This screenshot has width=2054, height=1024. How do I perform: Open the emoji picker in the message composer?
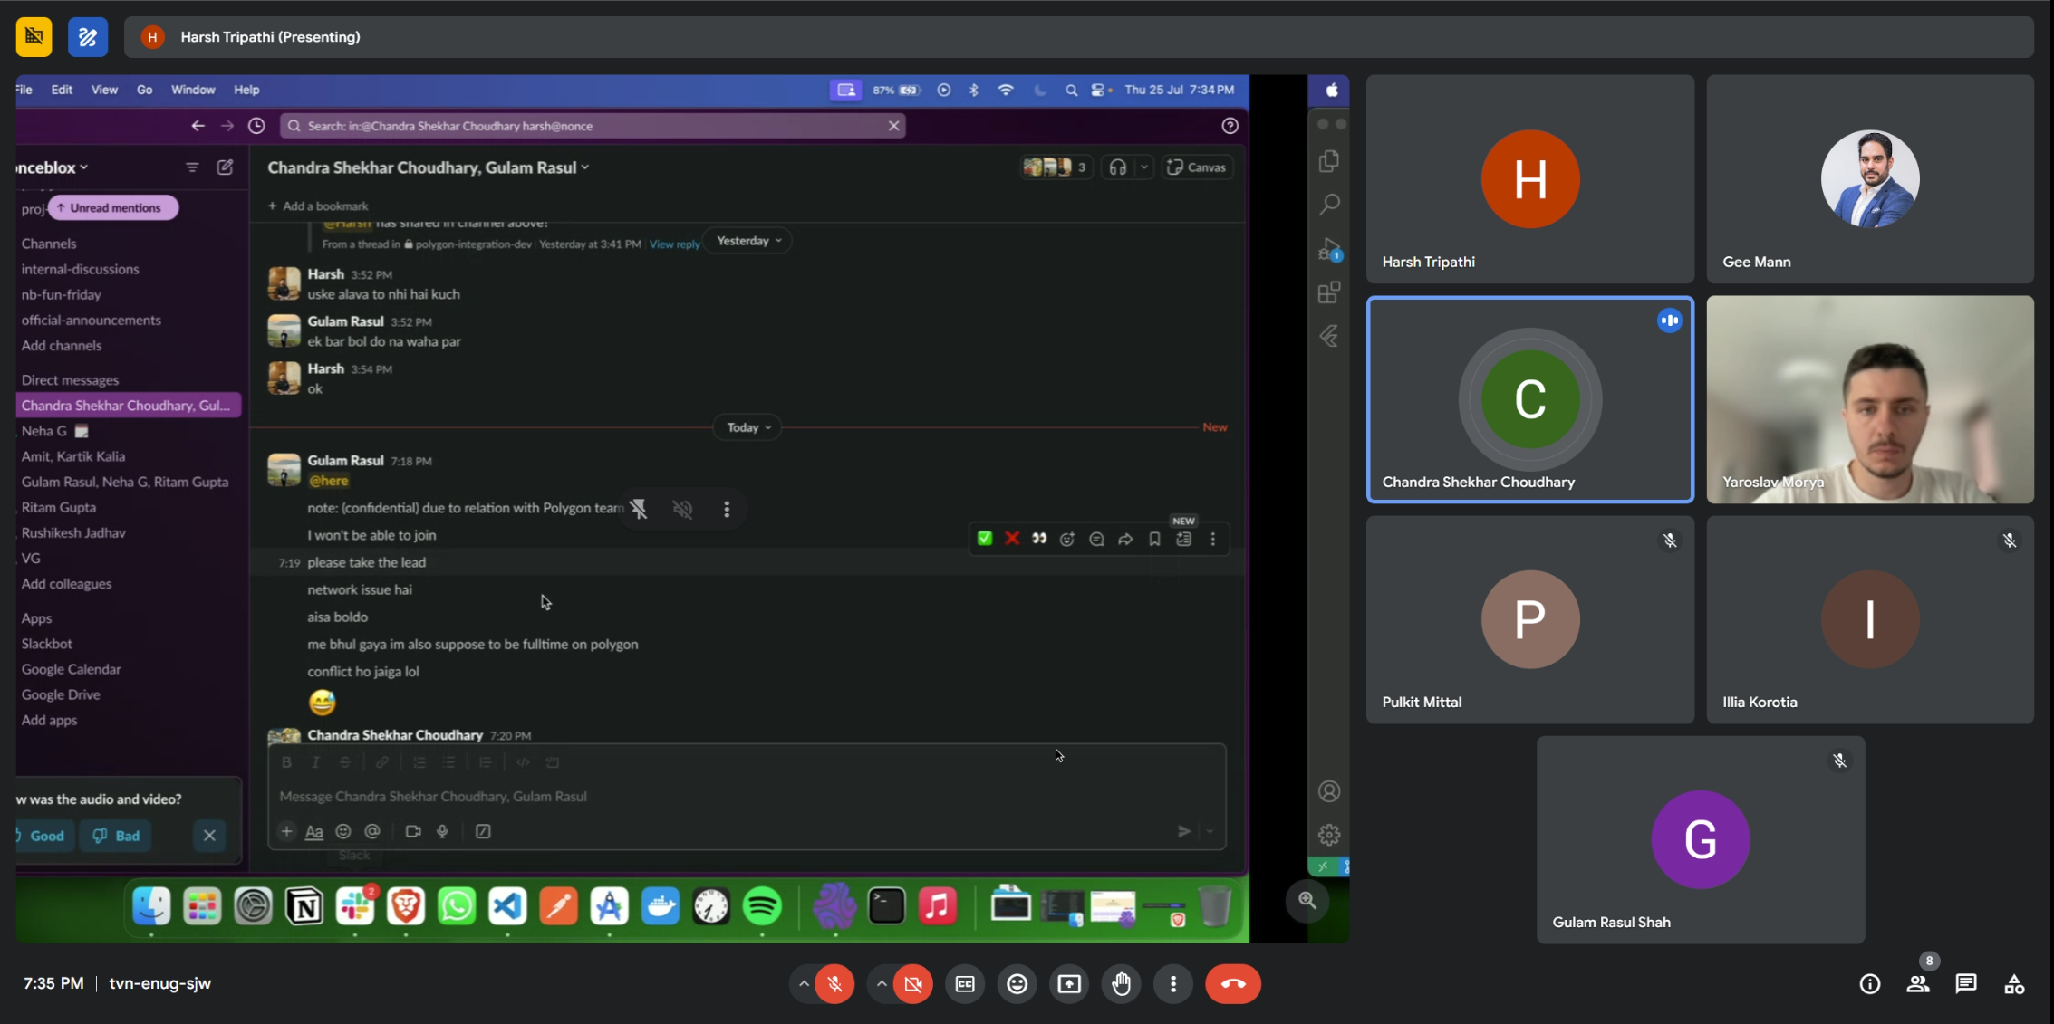343,831
